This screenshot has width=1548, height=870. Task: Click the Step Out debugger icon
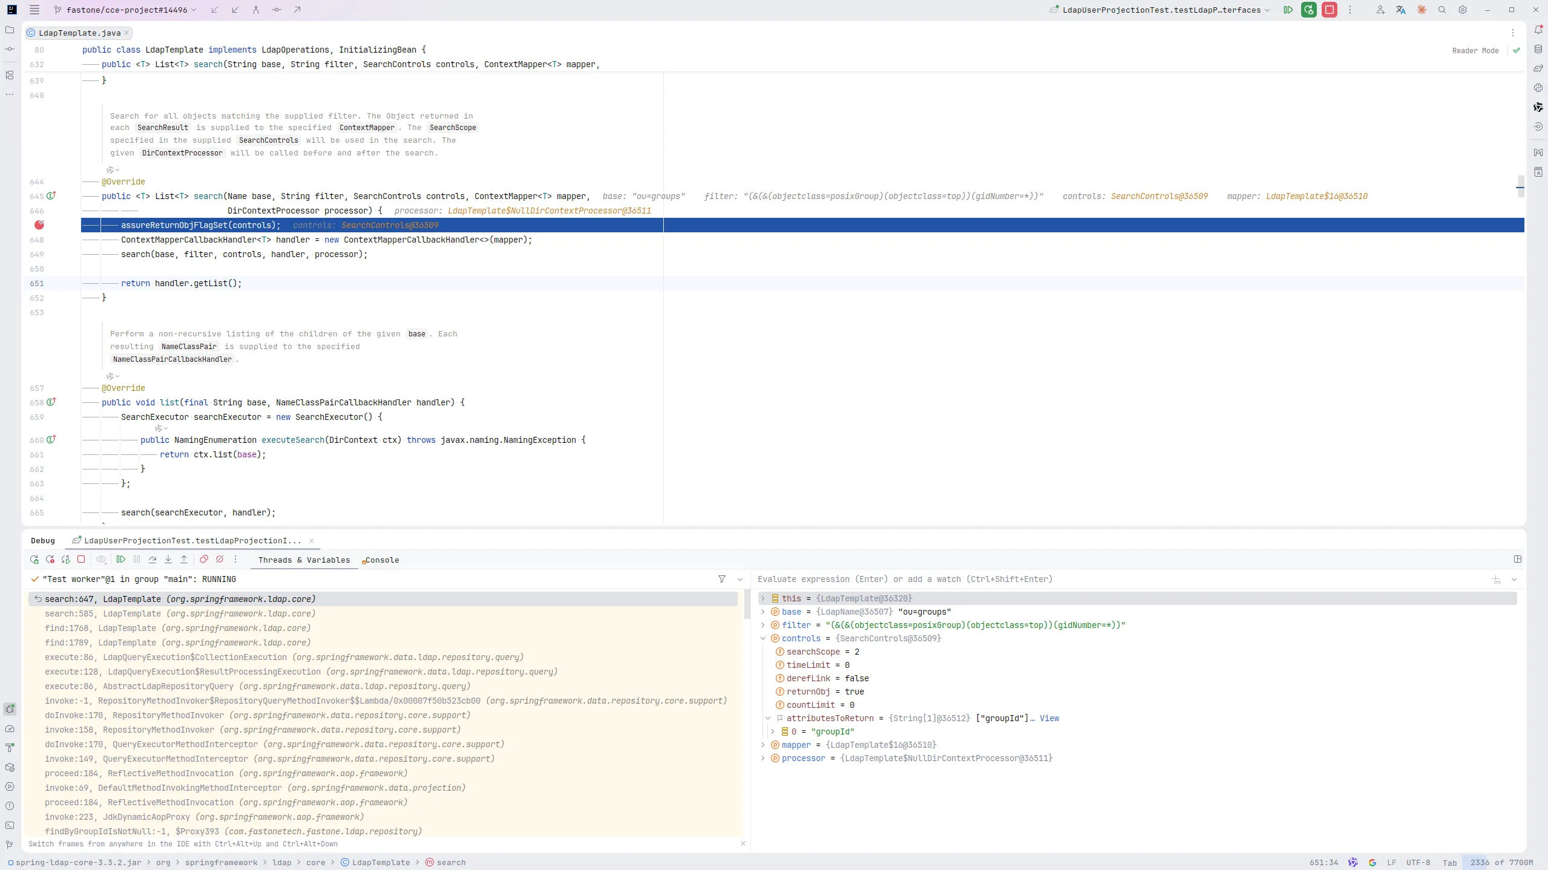coord(184,560)
